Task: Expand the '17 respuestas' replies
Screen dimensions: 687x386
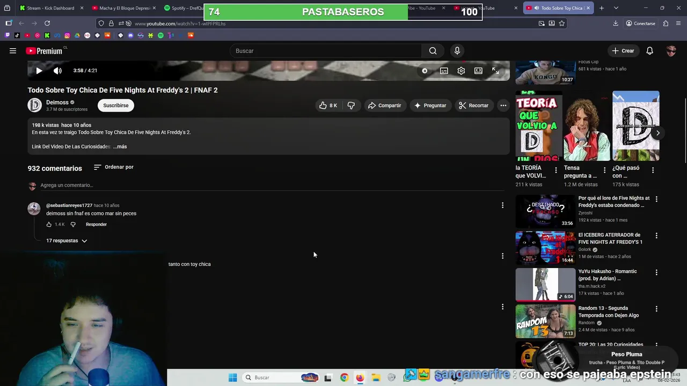Action: (67, 241)
